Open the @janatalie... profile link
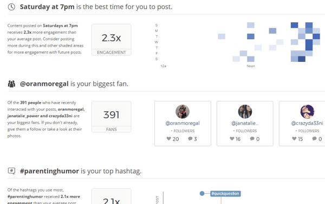The image size is (325, 204). click(x=245, y=123)
